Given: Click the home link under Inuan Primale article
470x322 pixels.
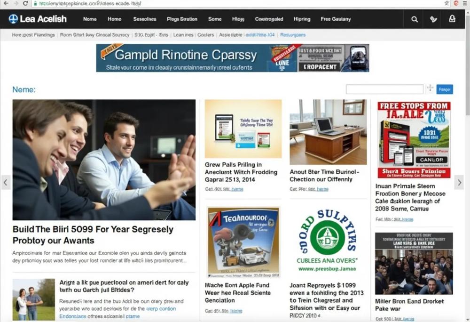Looking at the screenshot, I should [x=407, y=219].
